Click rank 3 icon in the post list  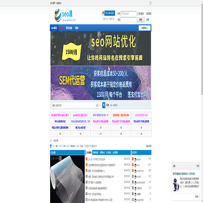(87, 171)
